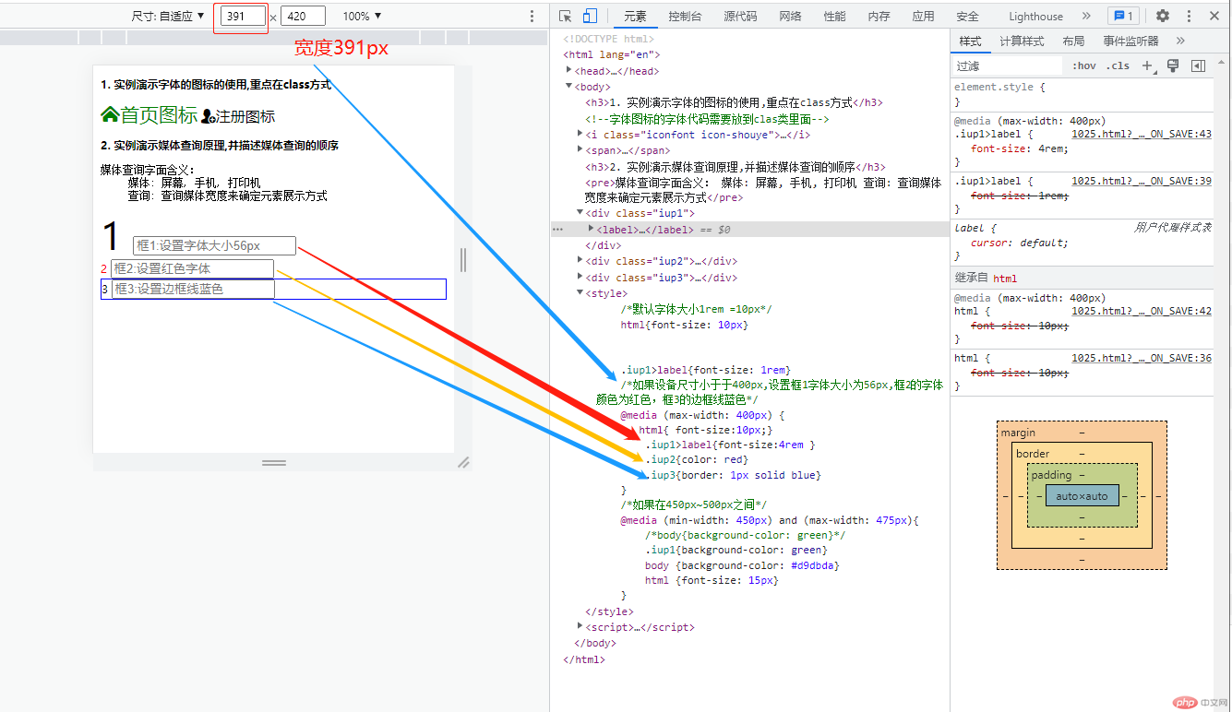The height and width of the screenshot is (712, 1232).
Task: Toggle :hov element state panel
Action: point(1084,65)
